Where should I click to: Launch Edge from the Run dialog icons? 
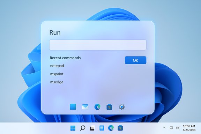97,107
